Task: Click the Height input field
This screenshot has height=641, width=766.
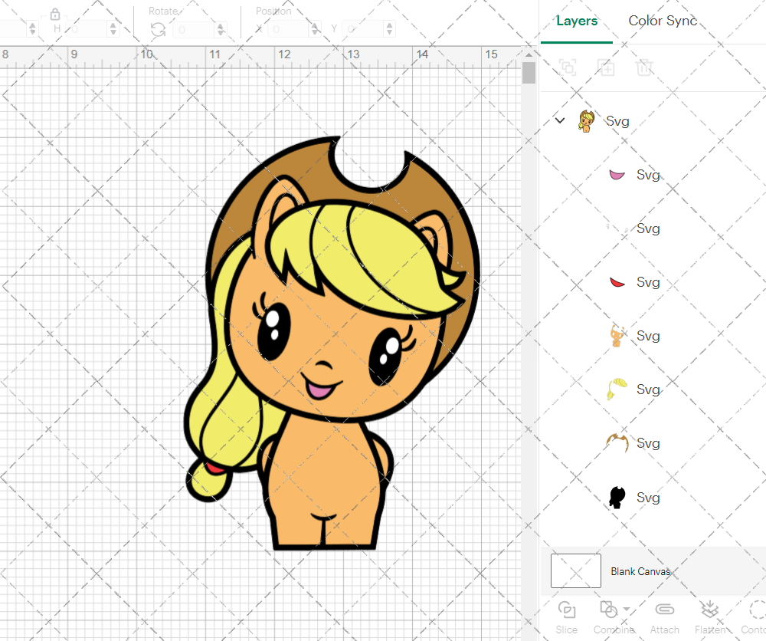Action: (87, 29)
